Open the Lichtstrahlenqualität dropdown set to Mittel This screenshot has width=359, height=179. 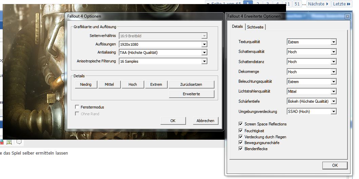[311, 92]
